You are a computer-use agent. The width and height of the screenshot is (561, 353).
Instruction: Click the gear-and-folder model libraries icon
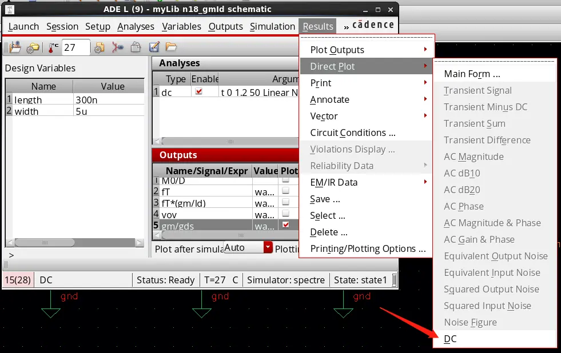click(x=33, y=47)
